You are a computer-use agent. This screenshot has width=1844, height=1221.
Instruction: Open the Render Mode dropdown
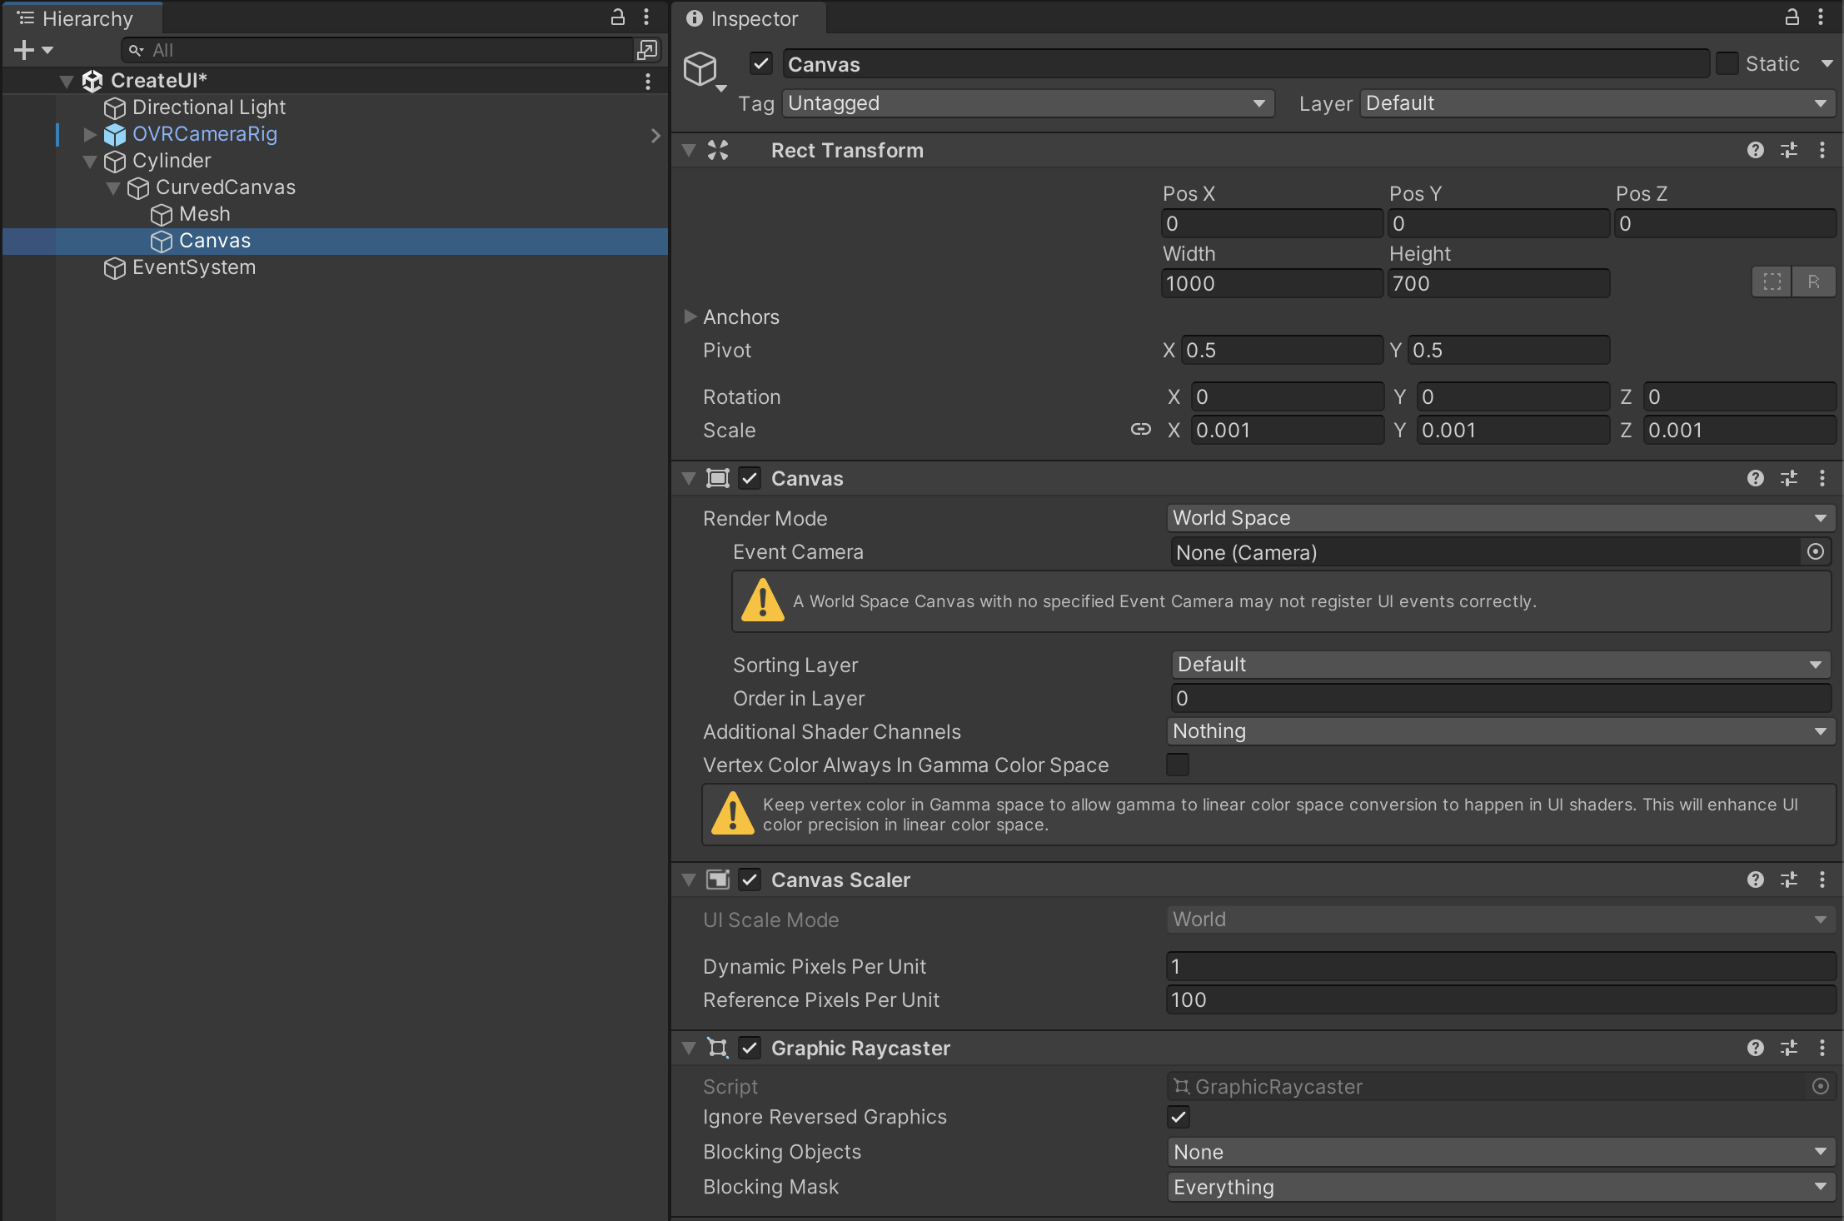pyautogui.click(x=1499, y=518)
